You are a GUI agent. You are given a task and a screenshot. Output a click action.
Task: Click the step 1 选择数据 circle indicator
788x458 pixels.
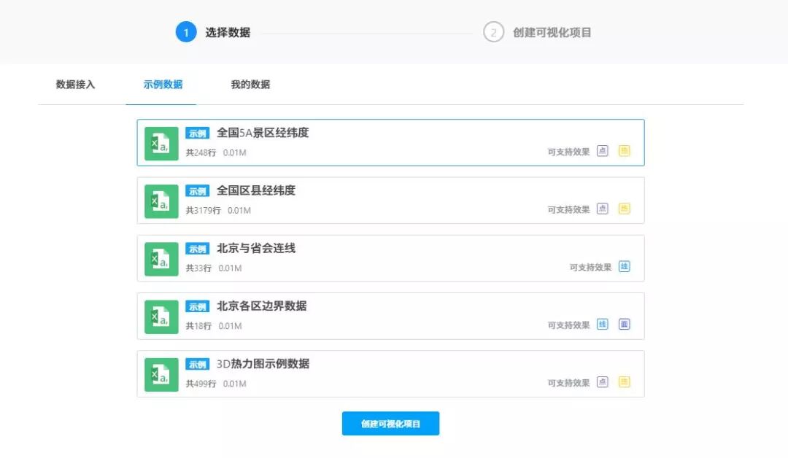(186, 32)
